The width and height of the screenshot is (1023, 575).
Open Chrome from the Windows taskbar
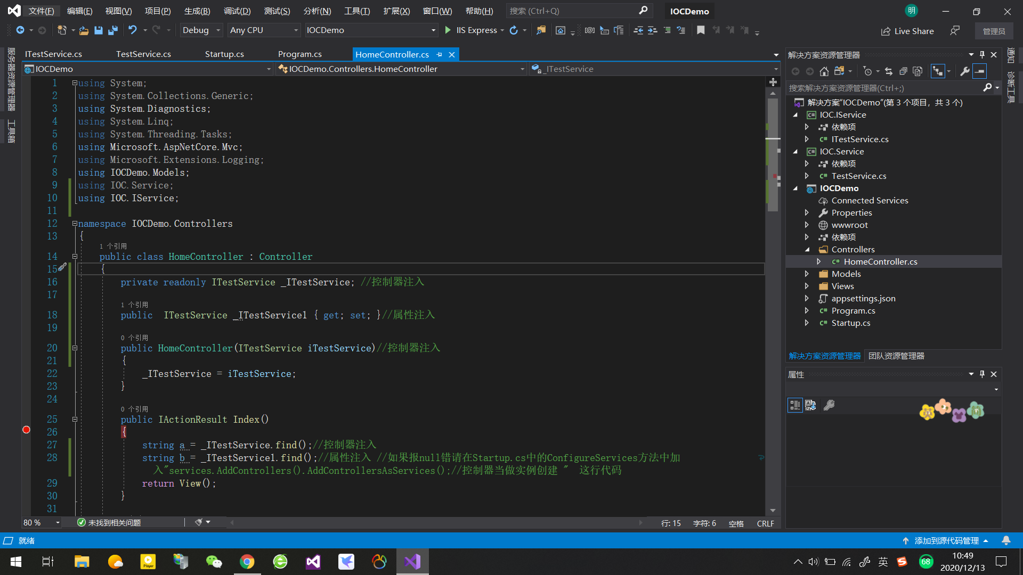(x=247, y=562)
